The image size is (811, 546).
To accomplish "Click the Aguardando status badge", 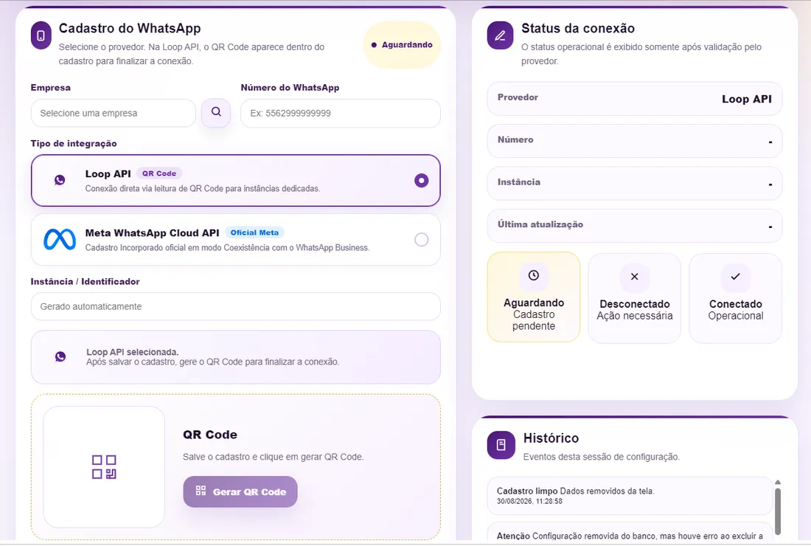I will [x=402, y=45].
